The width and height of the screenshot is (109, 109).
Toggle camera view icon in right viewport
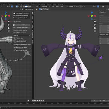[x=95, y=28]
